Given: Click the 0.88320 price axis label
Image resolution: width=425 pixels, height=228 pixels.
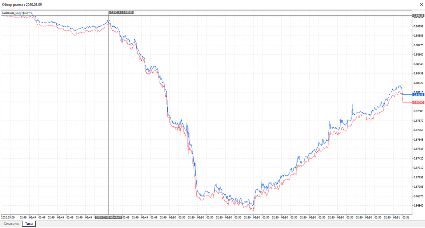Looking at the screenshot, I should pos(418,83).
